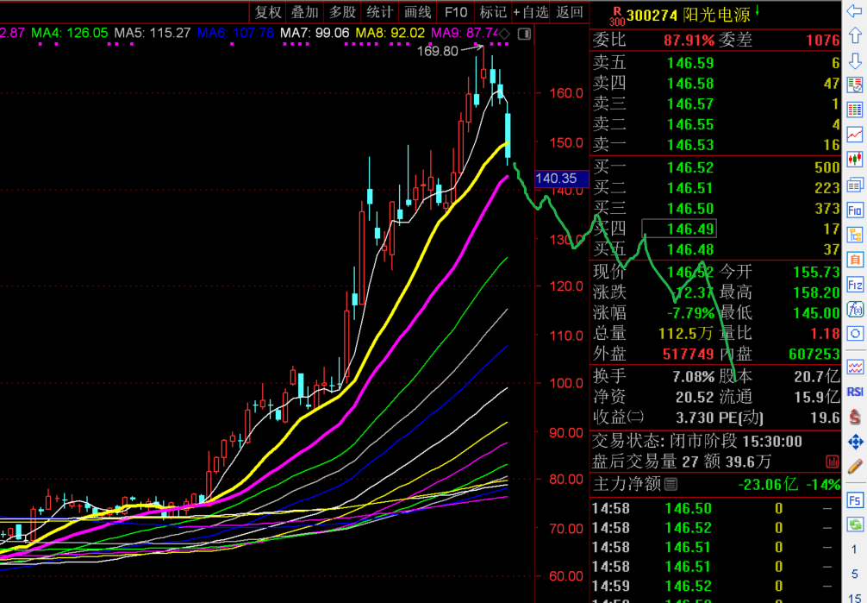Click 卖三 ask price 146.57
The width and height of the screenshot is (867, 603).
(x=690, y=104)
